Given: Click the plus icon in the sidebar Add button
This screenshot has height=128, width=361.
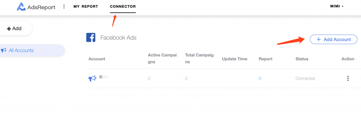Looking at the screenshot, I should [9, 29].
